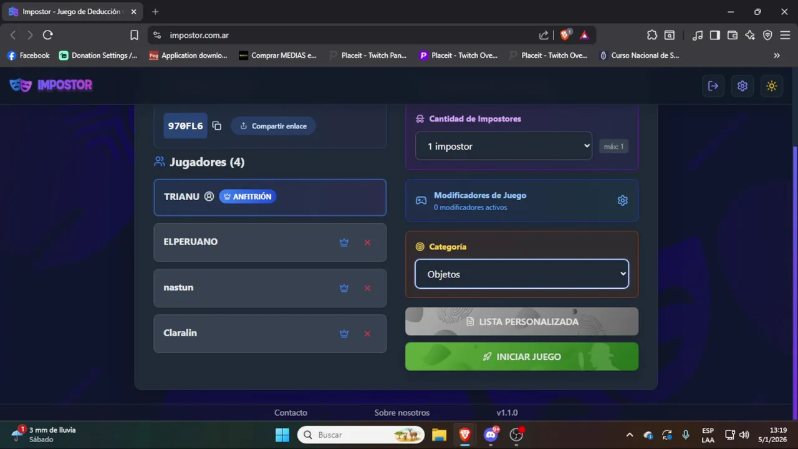Open the browser search tabs toolbar icon
The image size is (798, 449).
669,36
